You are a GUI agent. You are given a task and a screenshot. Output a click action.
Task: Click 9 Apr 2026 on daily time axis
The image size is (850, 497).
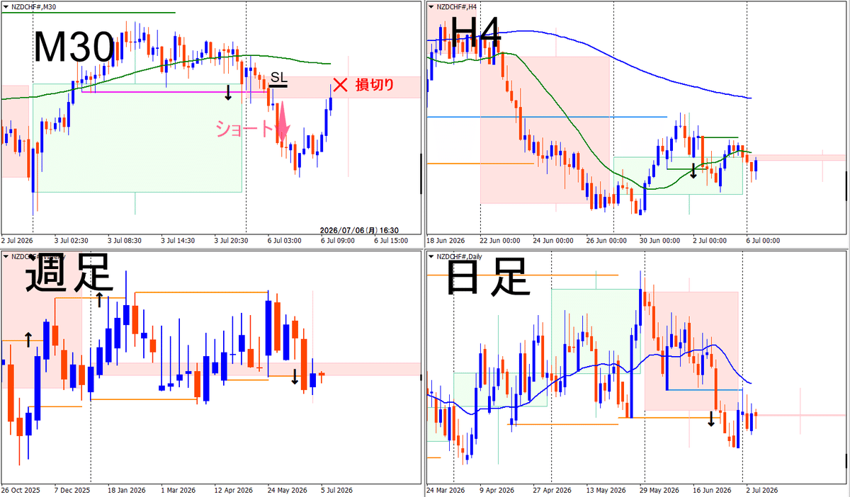point(499,490)
